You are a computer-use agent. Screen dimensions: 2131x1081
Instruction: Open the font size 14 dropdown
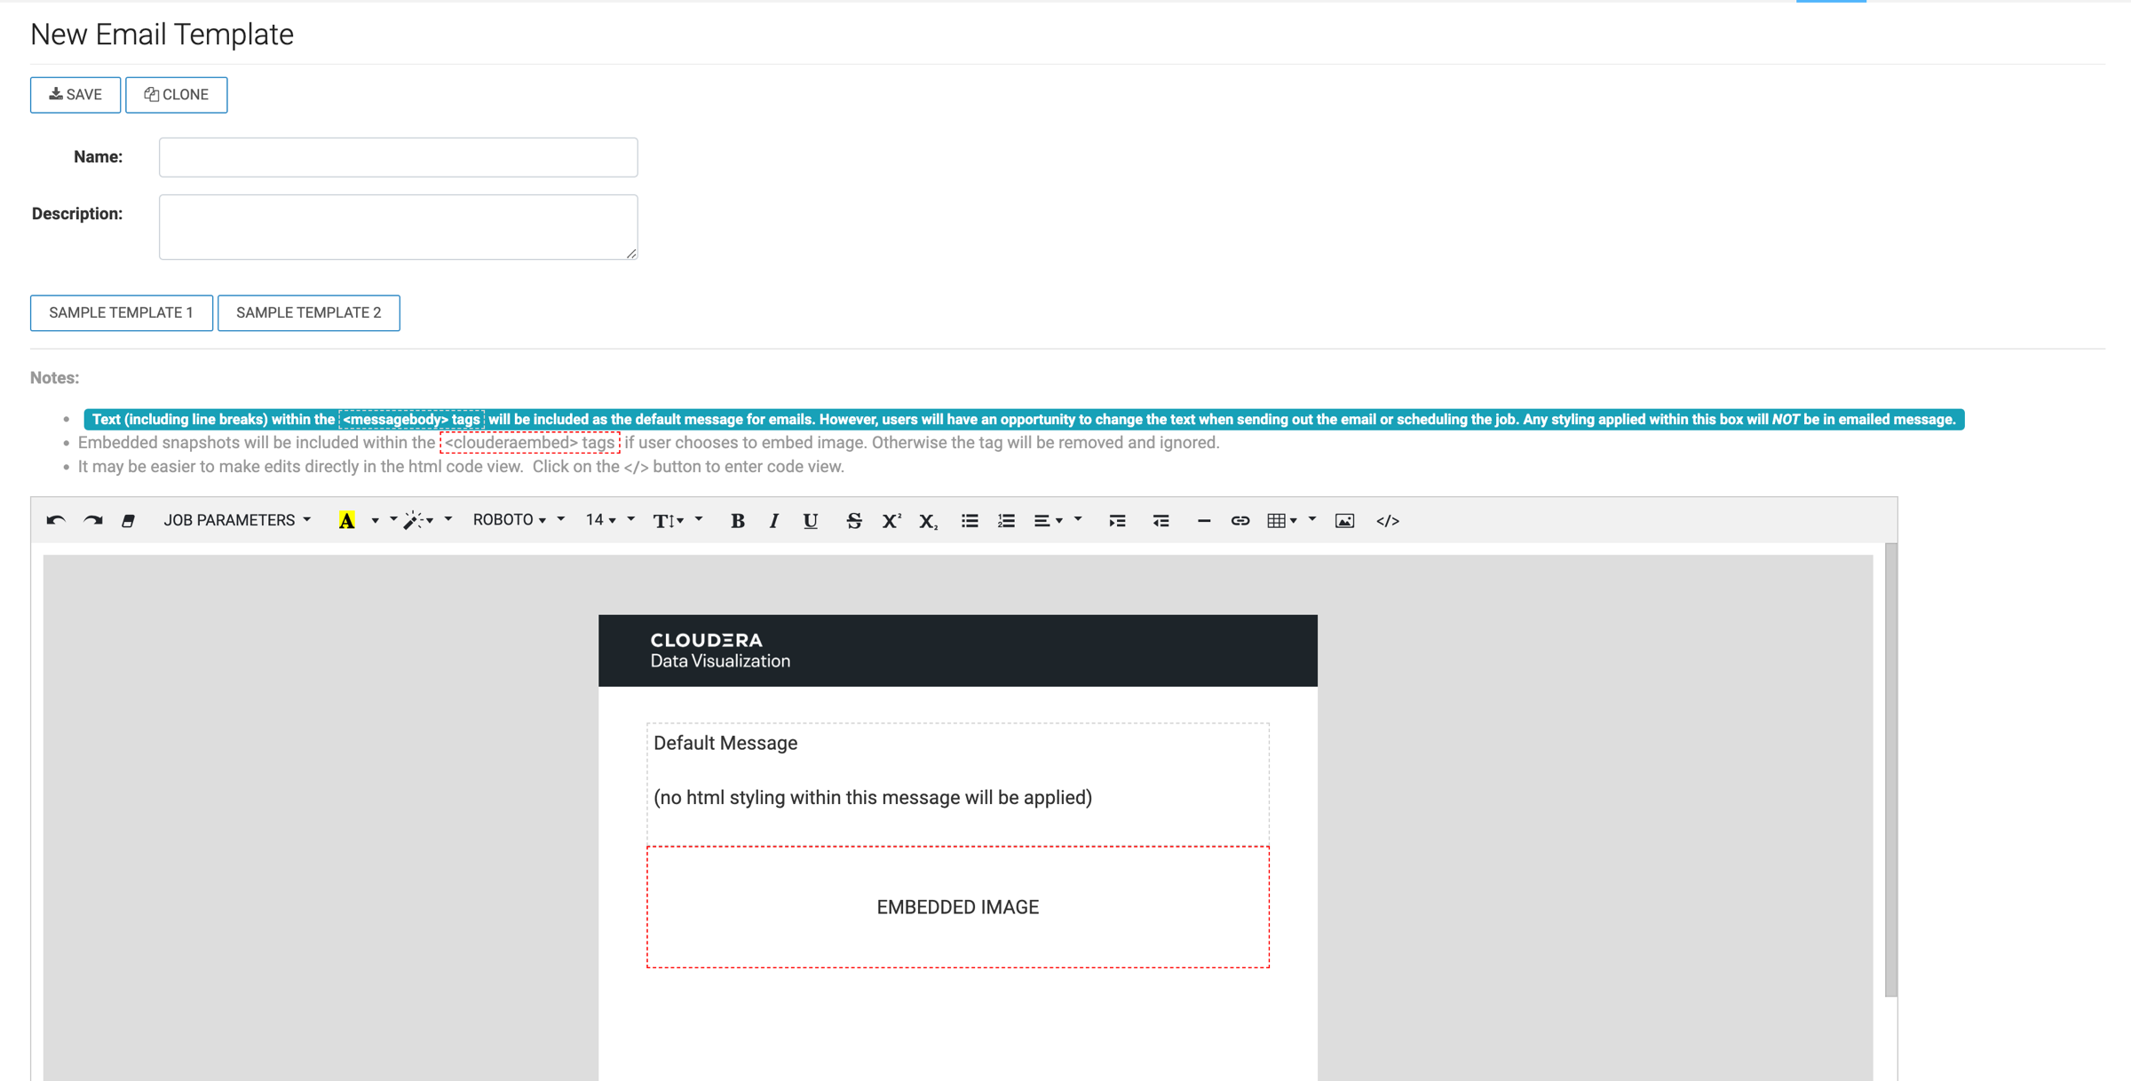(600, 520)
